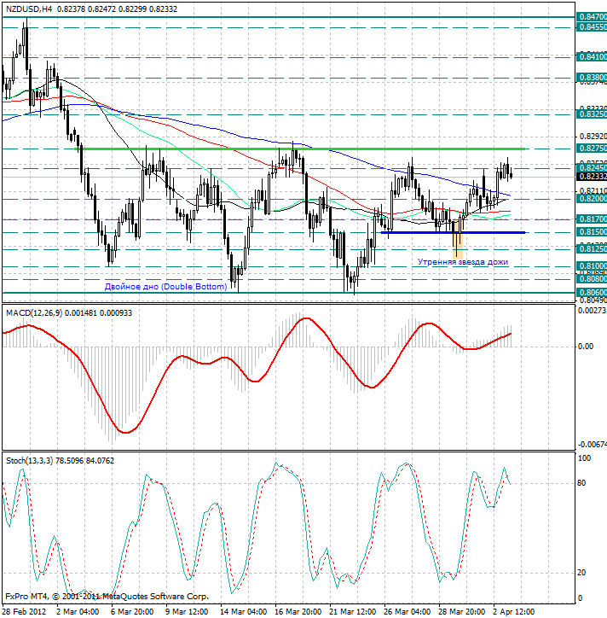Click the current price 0.8233 marker
The height and width of the screenshot is (618, 607).
click(x=592, y=177)
